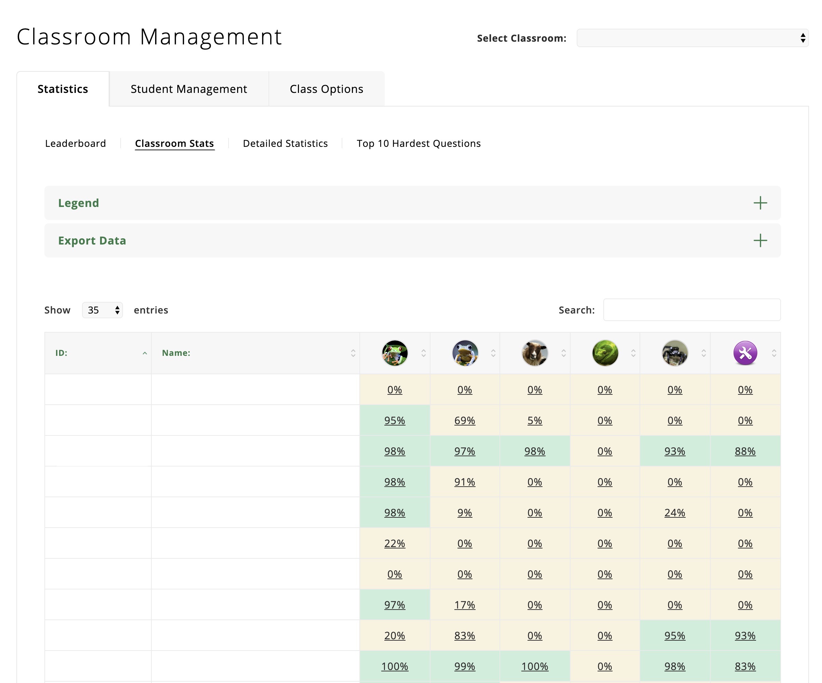Toggle sorting on the Name column

click(353, 353)
